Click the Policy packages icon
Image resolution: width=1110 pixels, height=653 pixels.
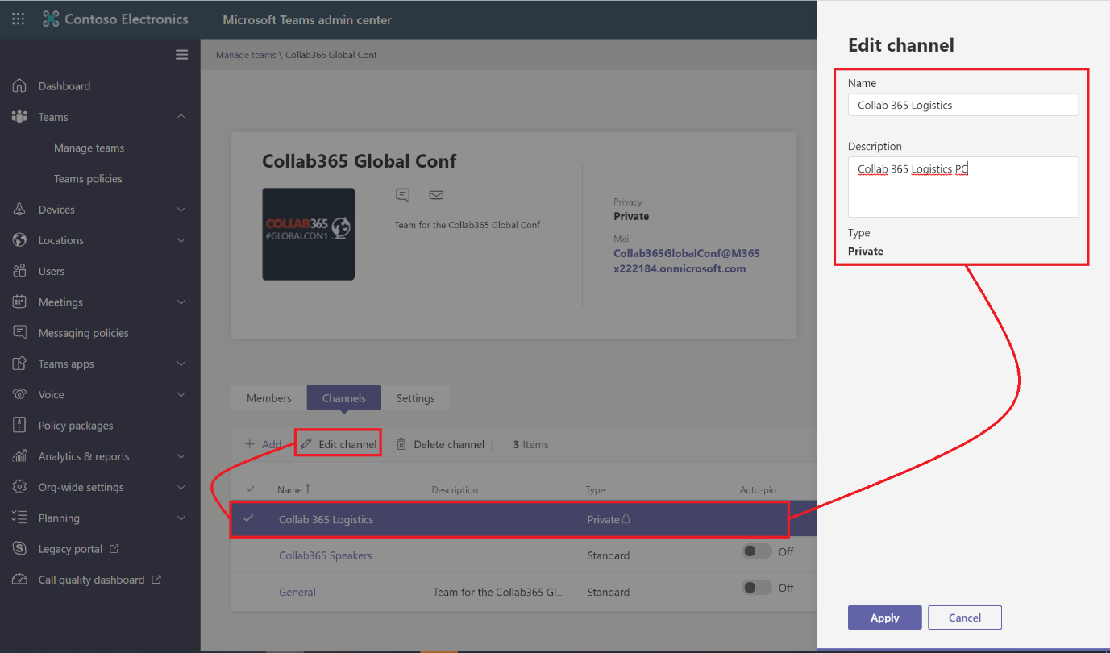(19, 425)
